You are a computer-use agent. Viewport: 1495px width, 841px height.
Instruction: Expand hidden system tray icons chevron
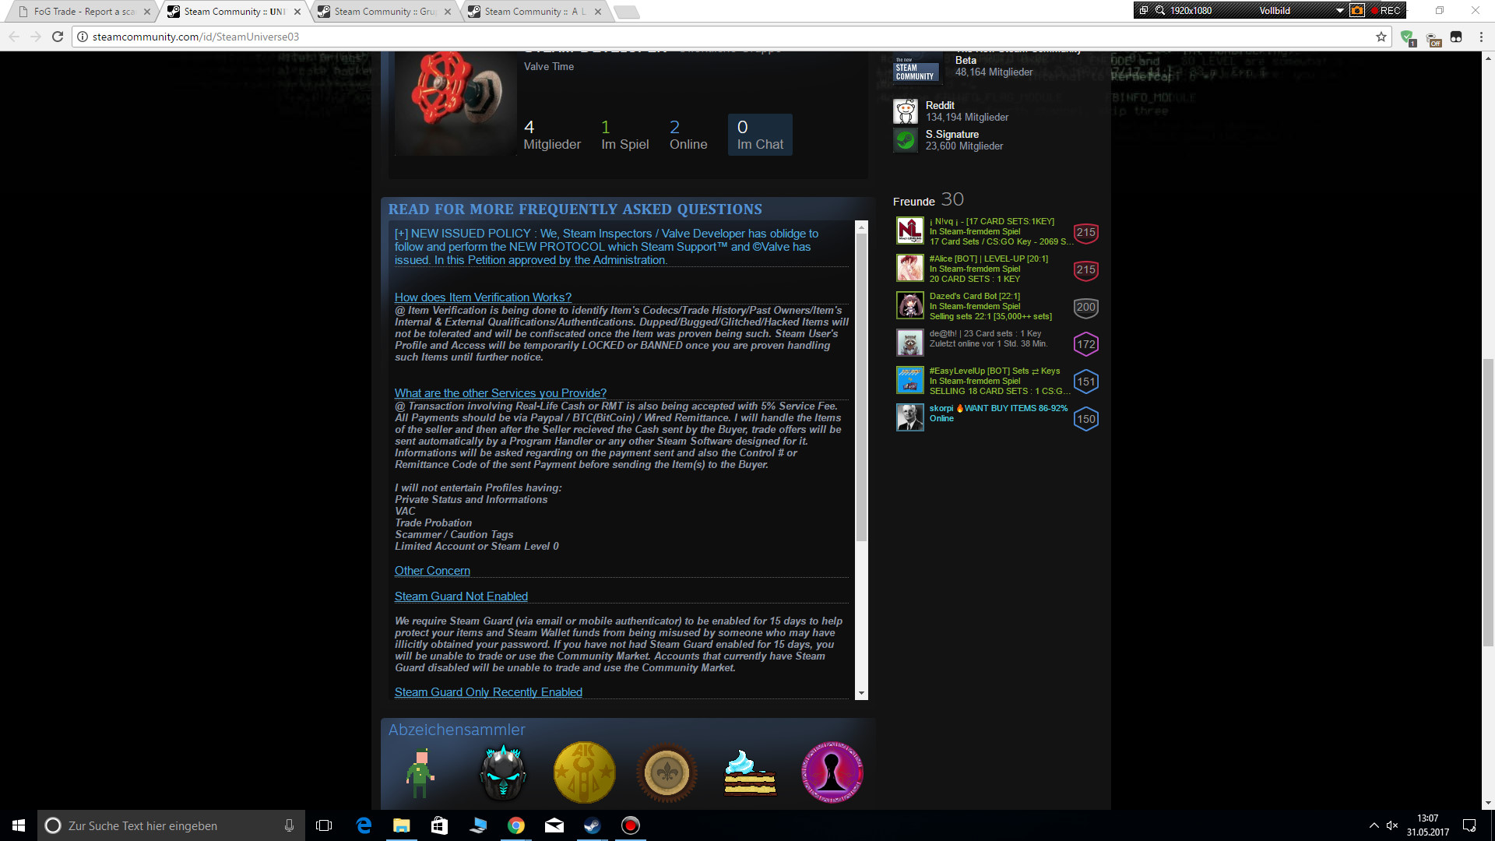tap(1374, 825)
